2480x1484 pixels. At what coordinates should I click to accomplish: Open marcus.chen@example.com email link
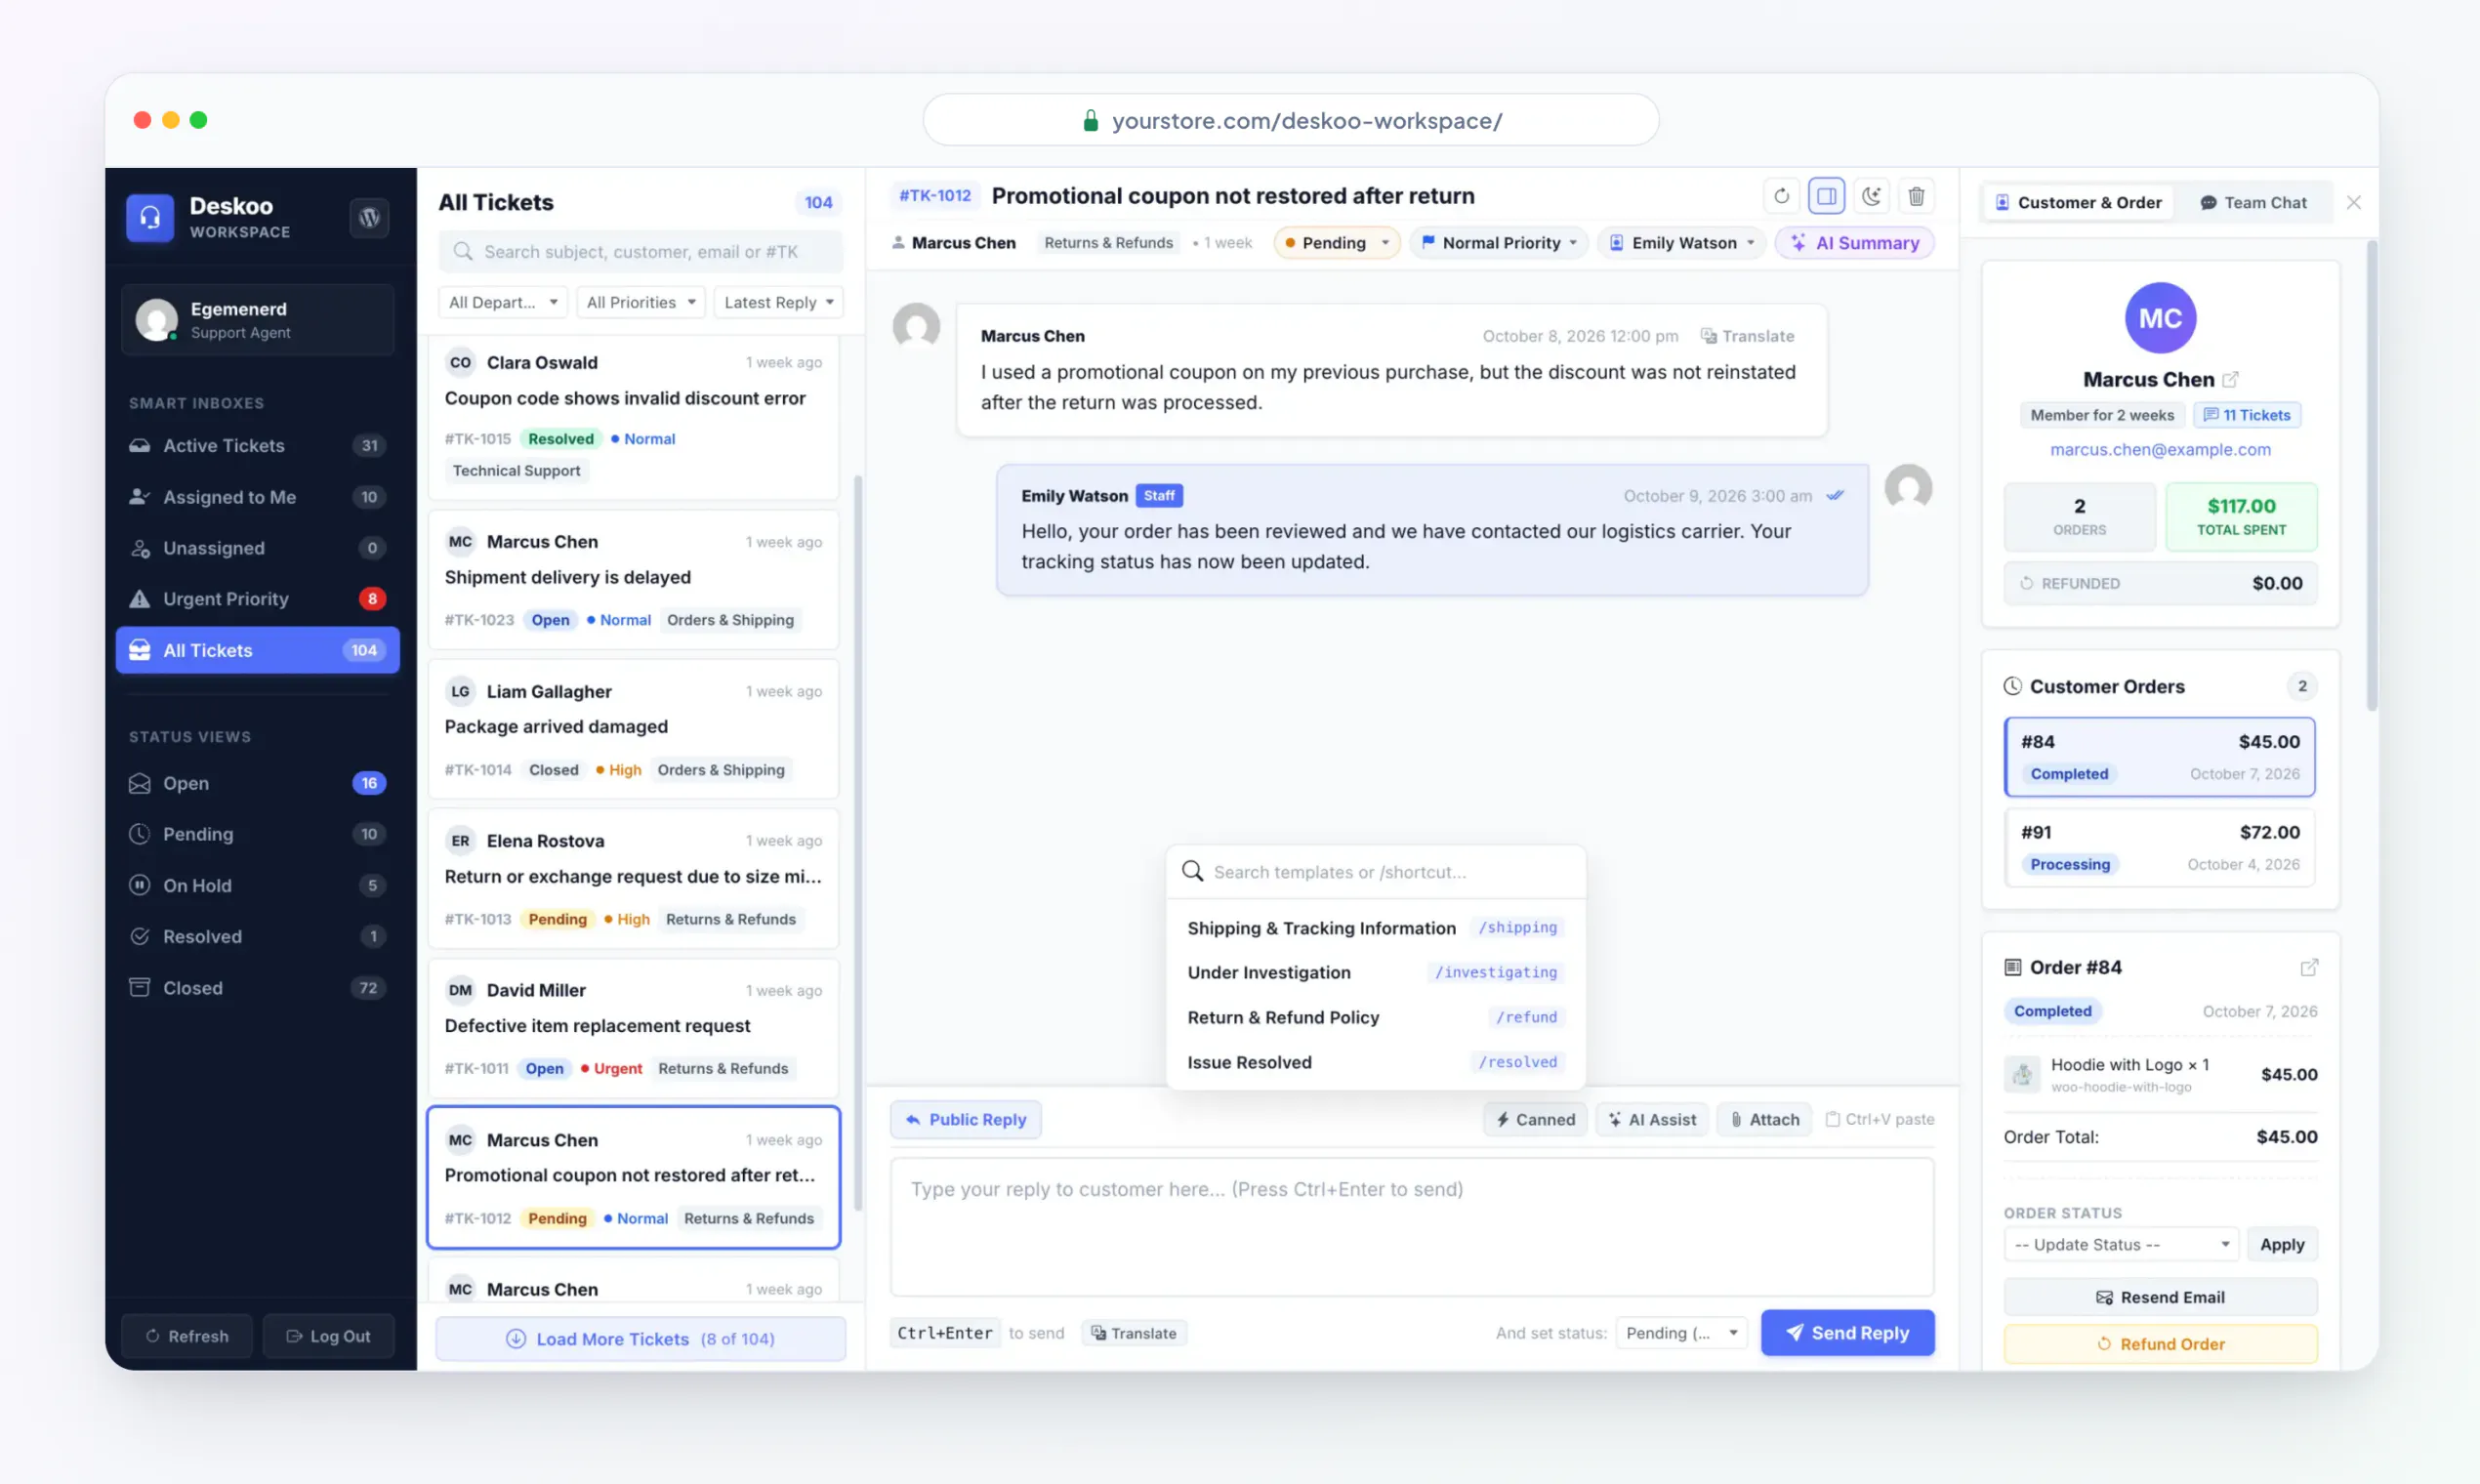coord(2160,450)
